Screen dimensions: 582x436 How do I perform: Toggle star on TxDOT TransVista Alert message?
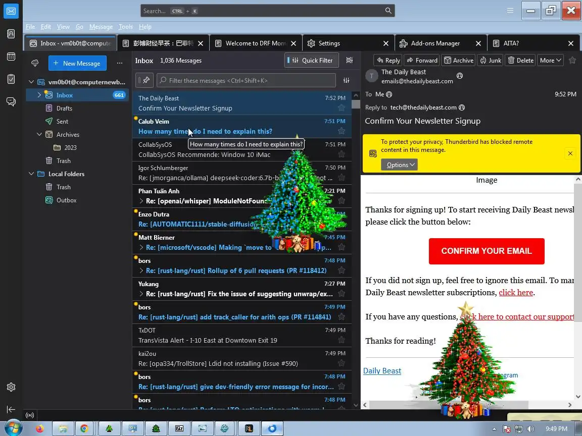click(342, 340)
